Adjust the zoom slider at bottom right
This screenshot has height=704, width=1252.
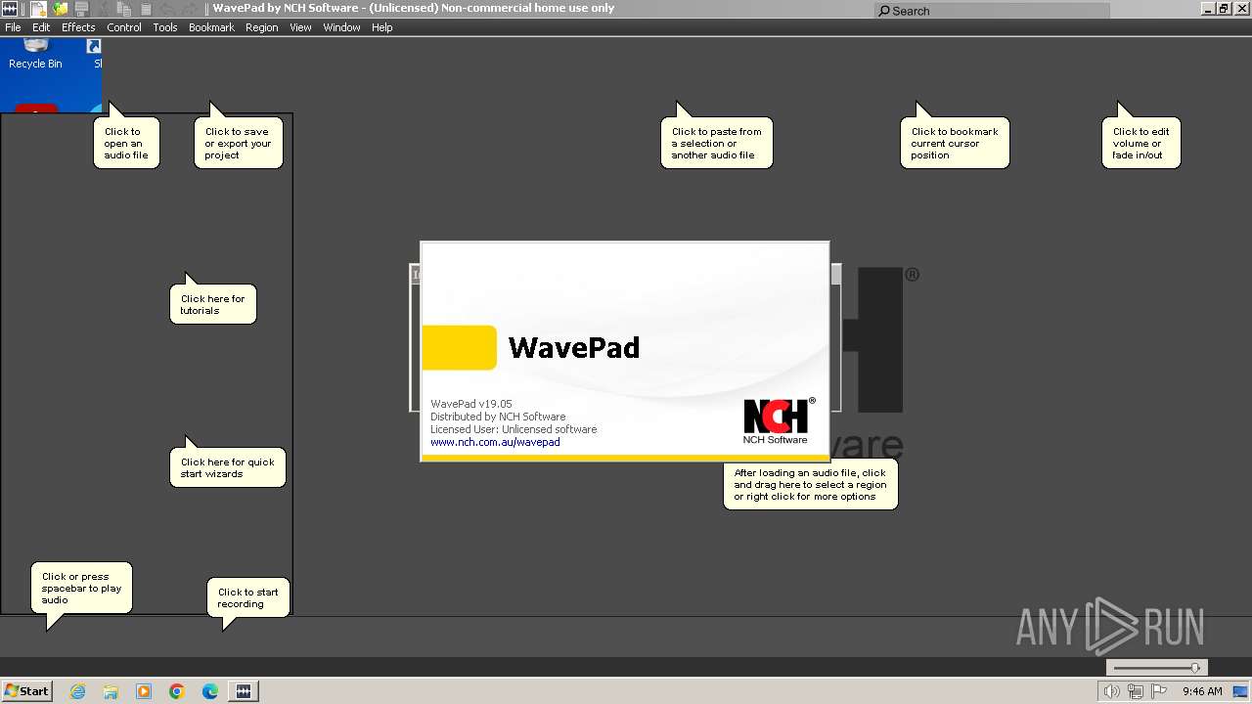[1157, 668]
